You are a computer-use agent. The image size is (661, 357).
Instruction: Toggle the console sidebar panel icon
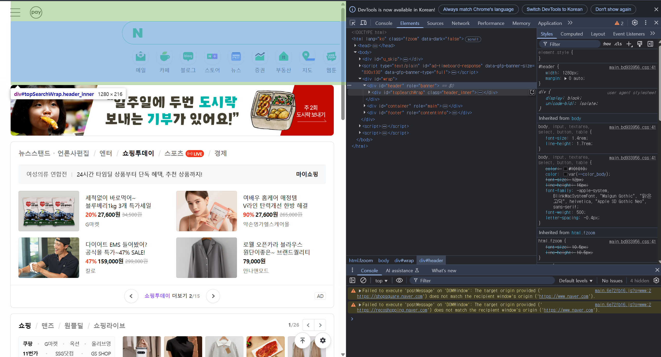(x=352, y=281)
